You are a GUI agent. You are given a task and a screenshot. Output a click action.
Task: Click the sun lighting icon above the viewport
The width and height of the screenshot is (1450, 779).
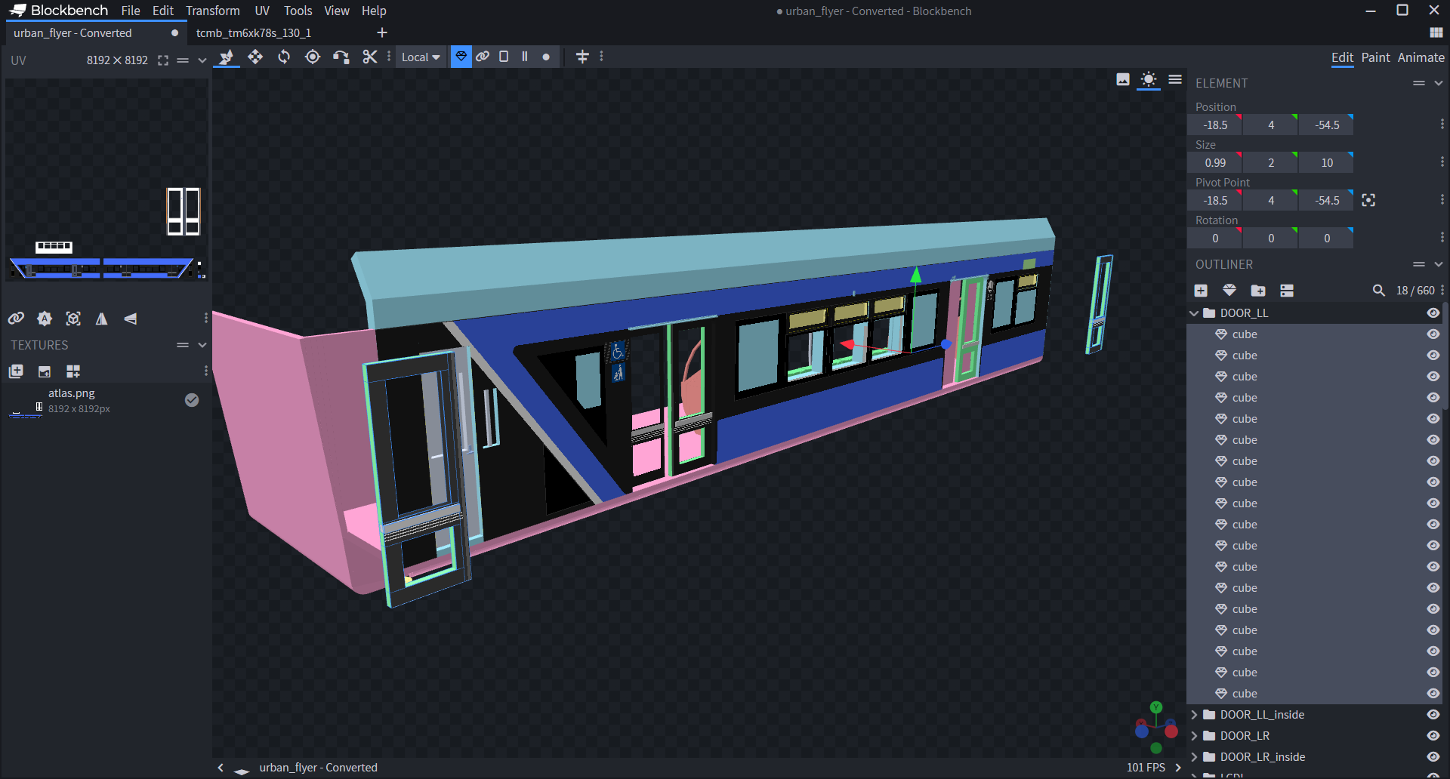tap(1149, 80)
